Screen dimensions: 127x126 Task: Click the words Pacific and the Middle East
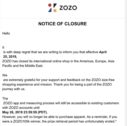[x=23, y=66]
